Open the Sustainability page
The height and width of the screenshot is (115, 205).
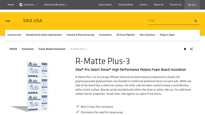tap(126, 5)
